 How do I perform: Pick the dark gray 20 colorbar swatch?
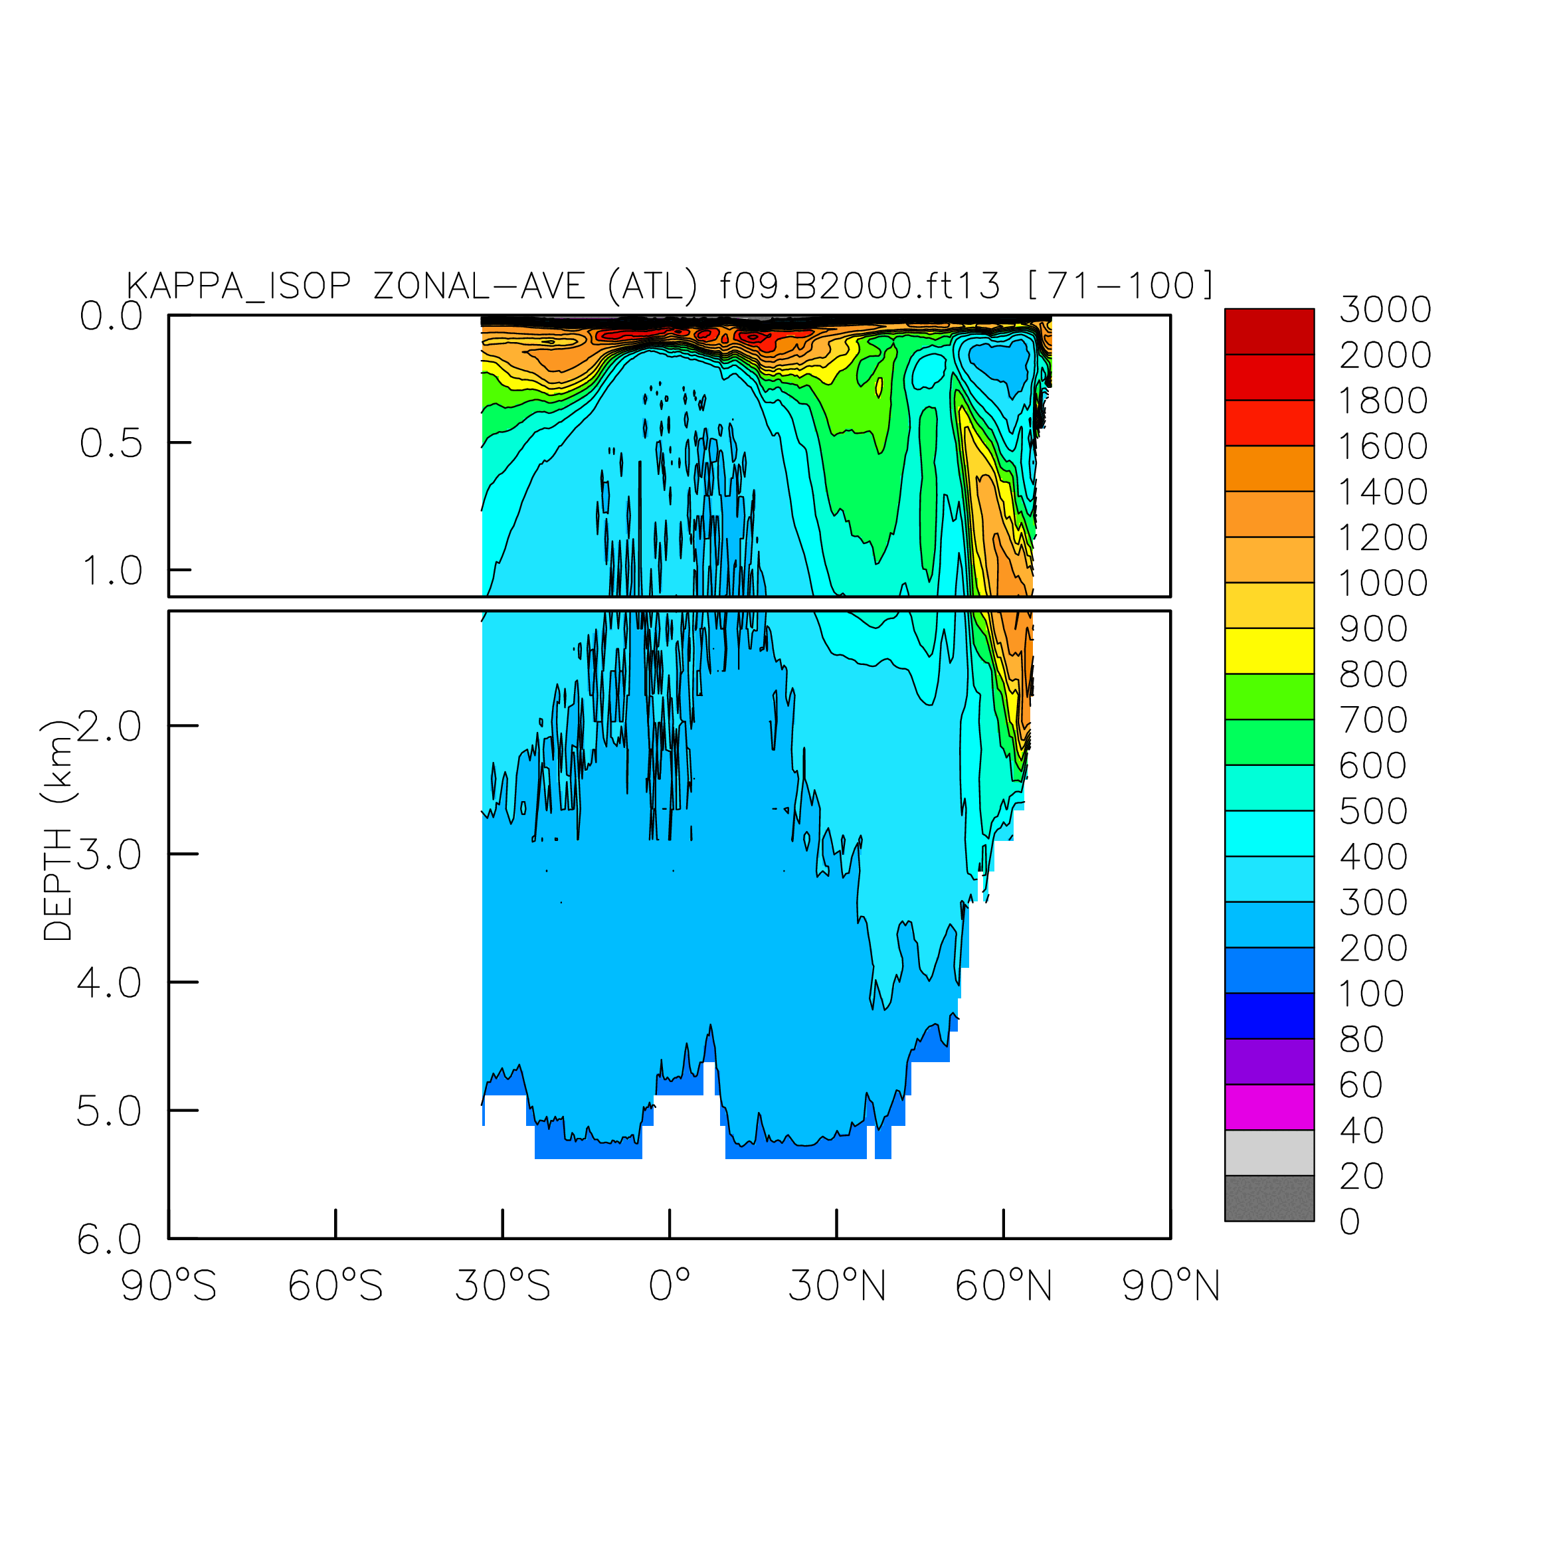[x=1269, y=1198]
